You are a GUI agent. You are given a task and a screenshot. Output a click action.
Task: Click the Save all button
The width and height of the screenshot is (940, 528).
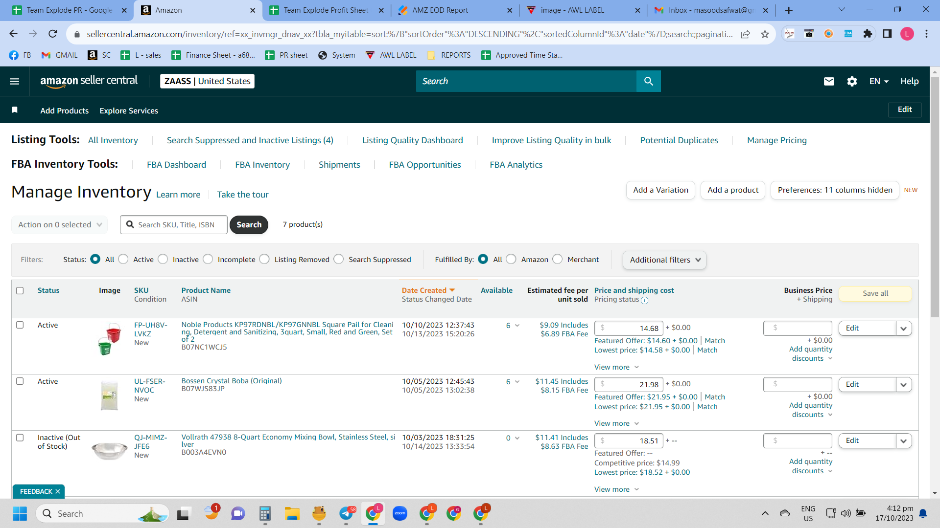coord(875,293)
